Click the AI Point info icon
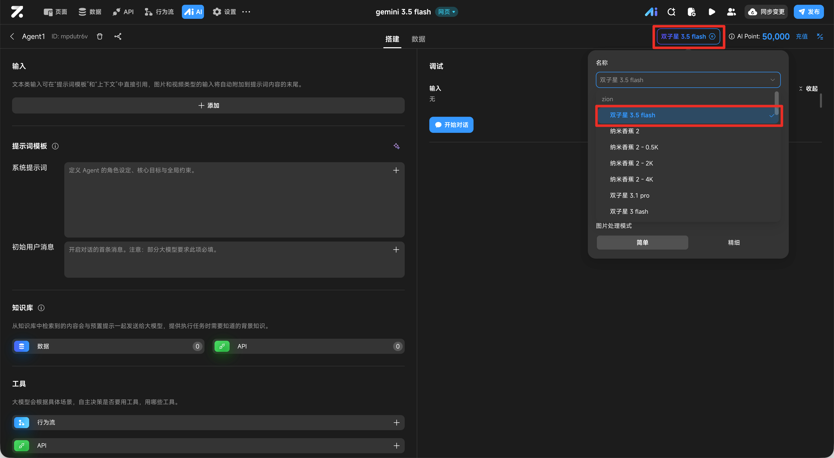 (732, 36)
